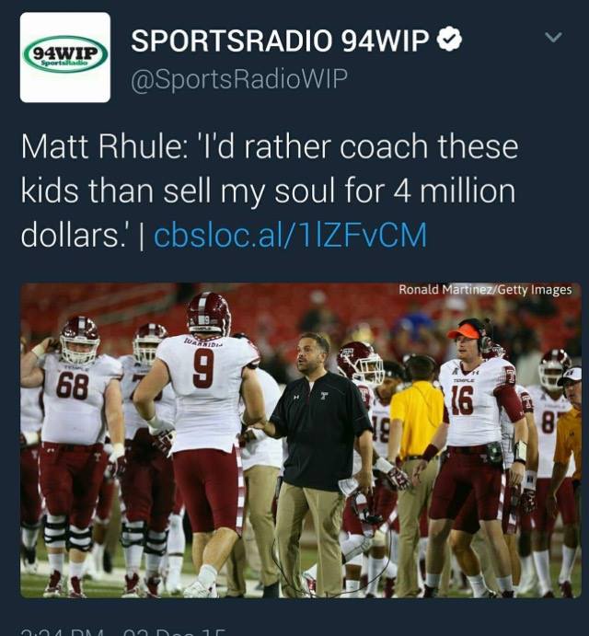
Task: Click the helmet of player number 9
Action: [x=209, y=314]
